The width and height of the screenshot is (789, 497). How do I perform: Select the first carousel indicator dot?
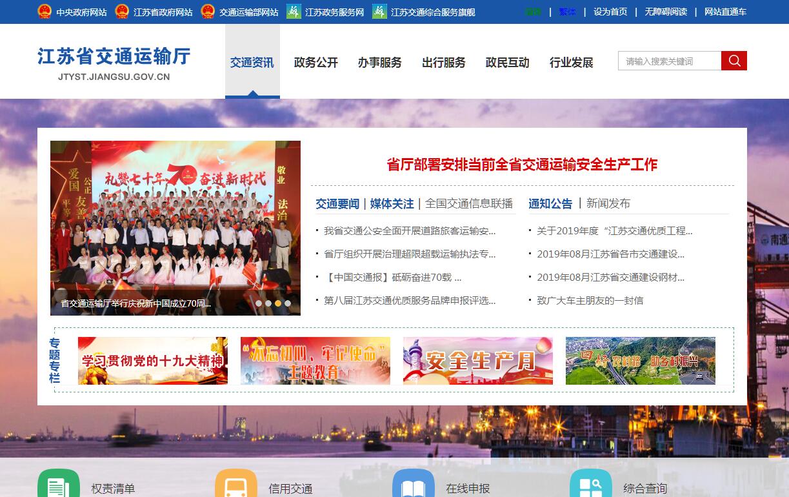[259, 303]
